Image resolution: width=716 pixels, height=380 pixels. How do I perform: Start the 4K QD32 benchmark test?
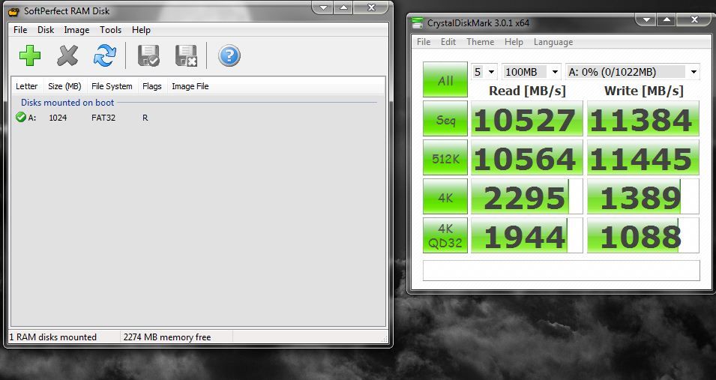(445, 235)
